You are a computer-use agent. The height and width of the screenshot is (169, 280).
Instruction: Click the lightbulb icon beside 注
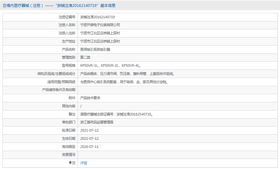70,163
